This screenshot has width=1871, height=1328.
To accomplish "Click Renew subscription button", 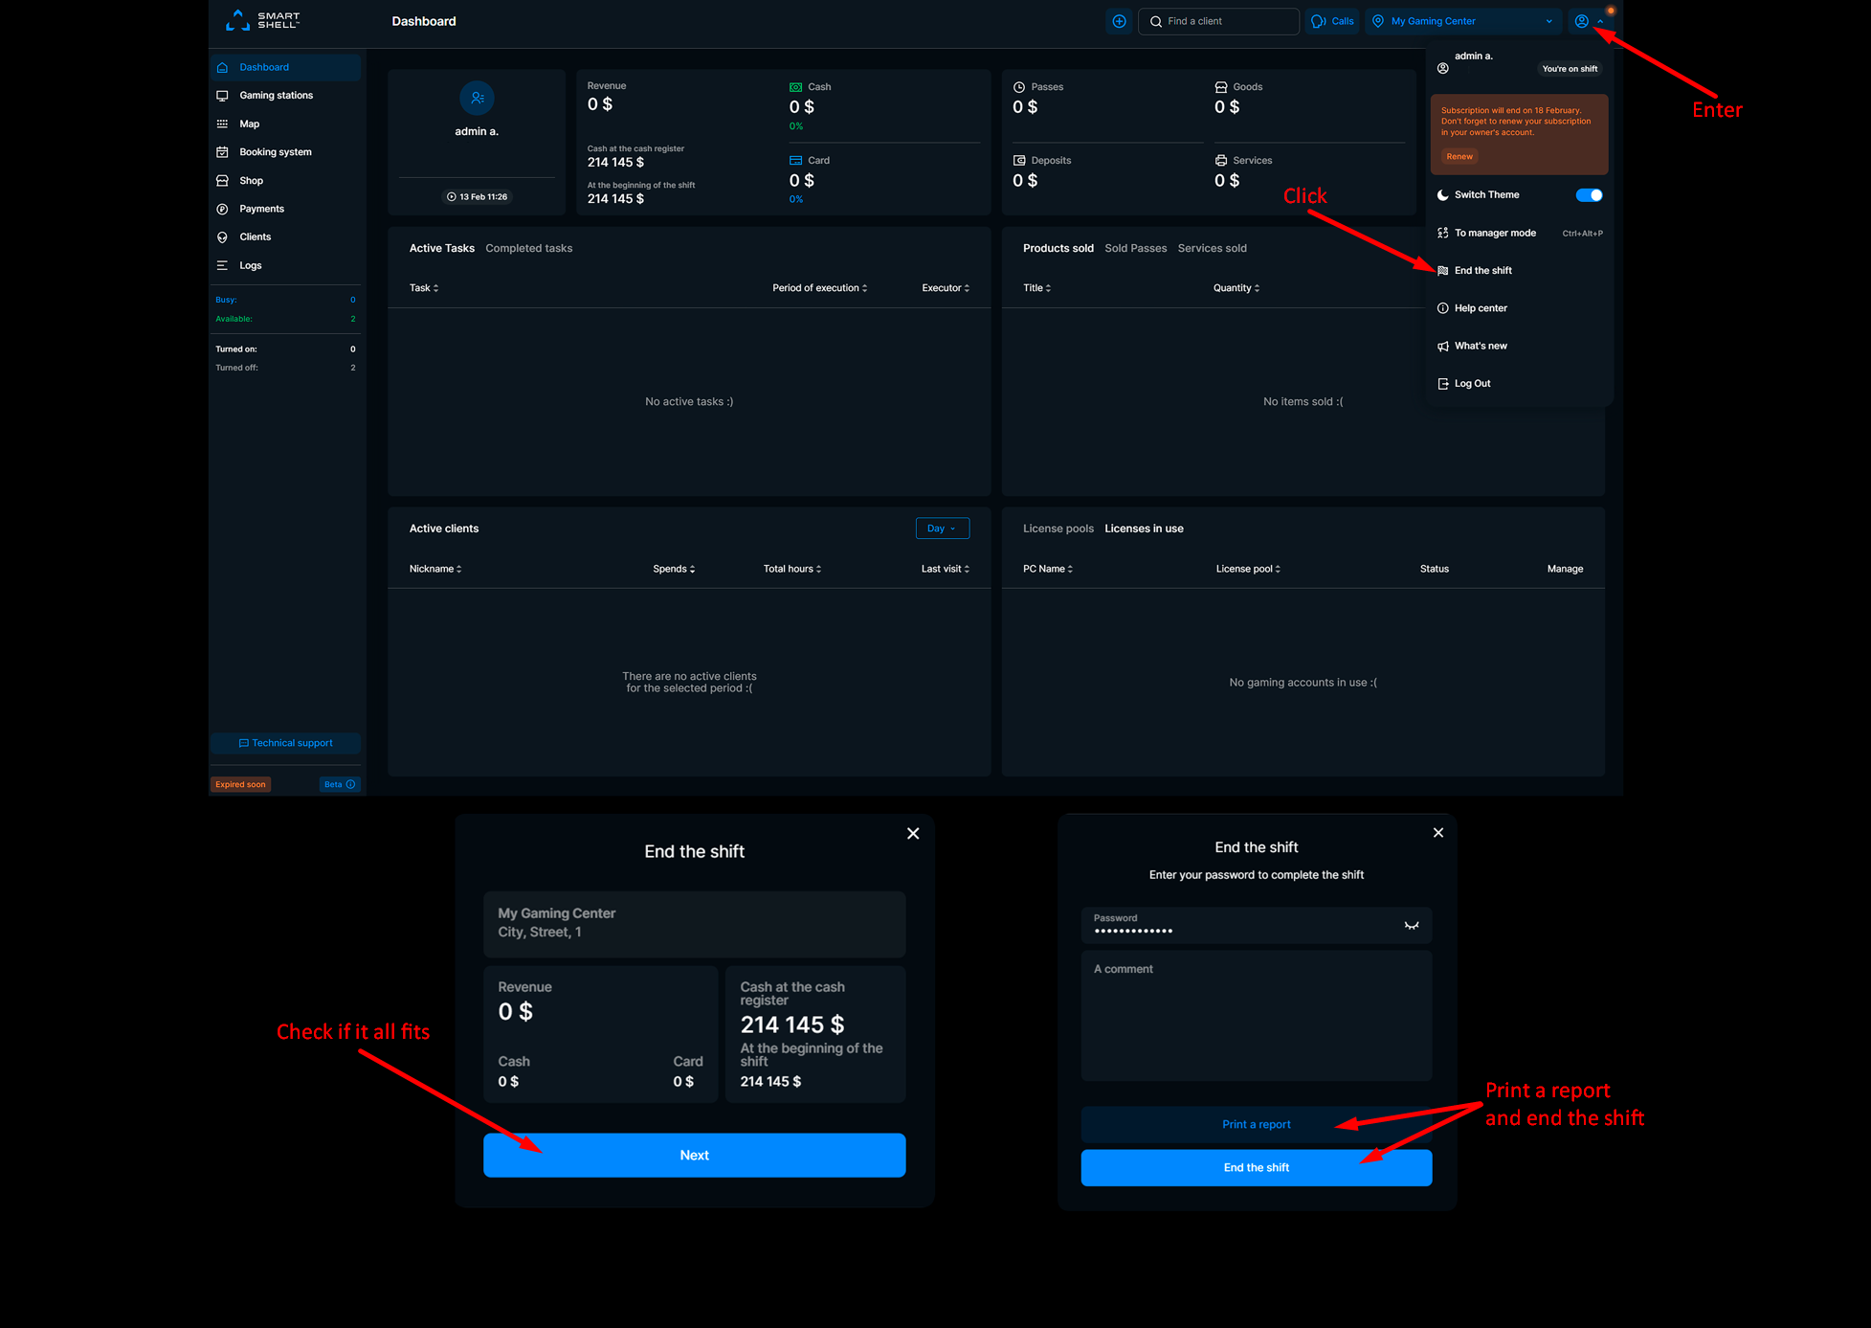I will (1459, 156).
